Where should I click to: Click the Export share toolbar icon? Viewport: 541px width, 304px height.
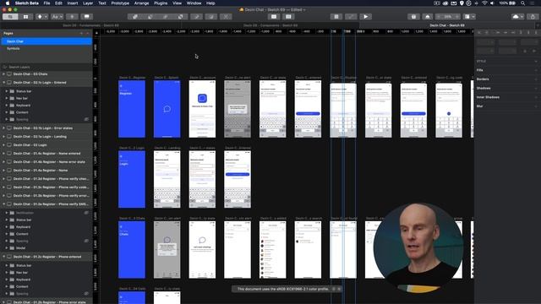click(x=533, y=17)
